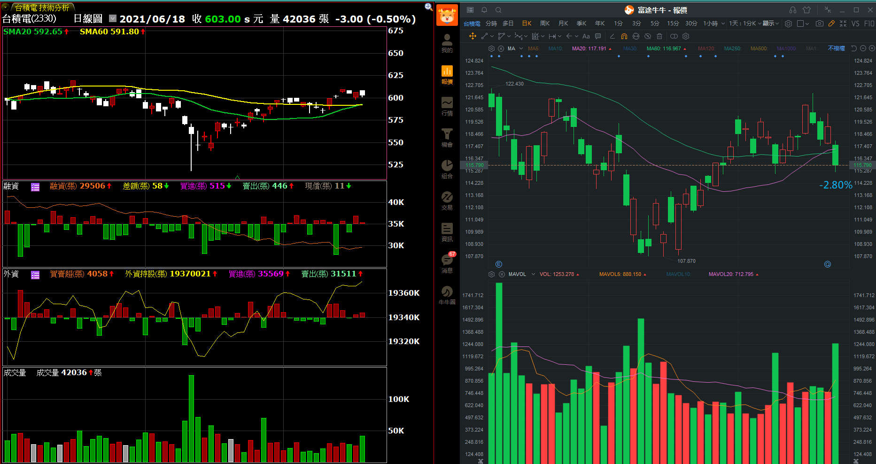Click the magnifier icon in 台積電 技術分析 window
876x464 pixels.
(428, 7)
